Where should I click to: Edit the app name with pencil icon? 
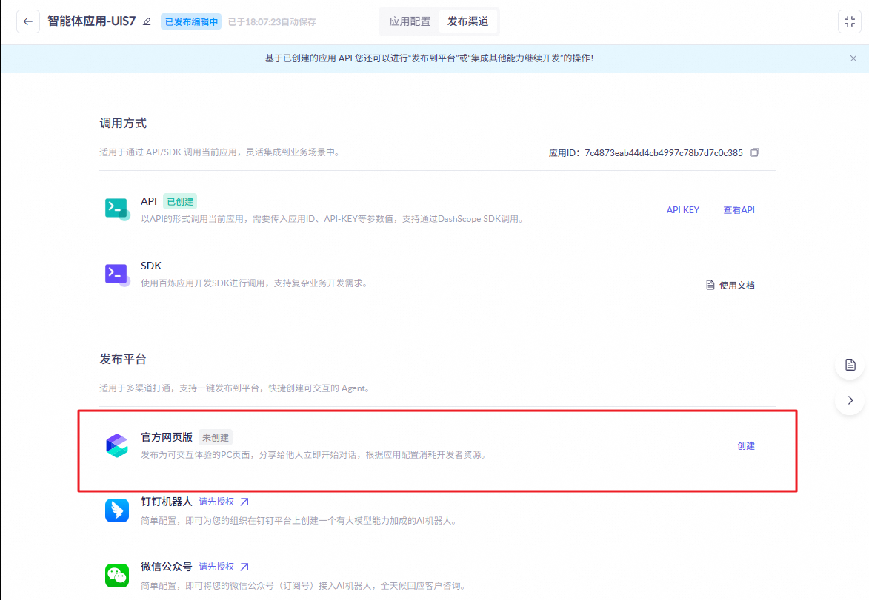pyautogui.click(x=147, y=21)
